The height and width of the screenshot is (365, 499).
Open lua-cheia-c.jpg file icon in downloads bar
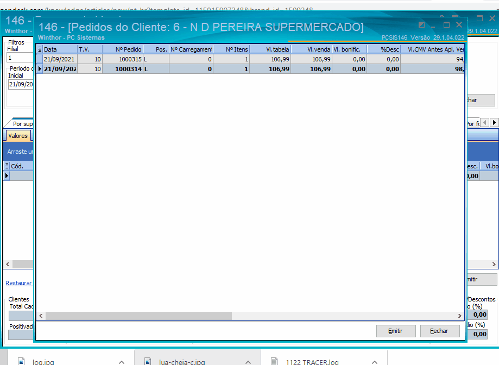[148, 362]
